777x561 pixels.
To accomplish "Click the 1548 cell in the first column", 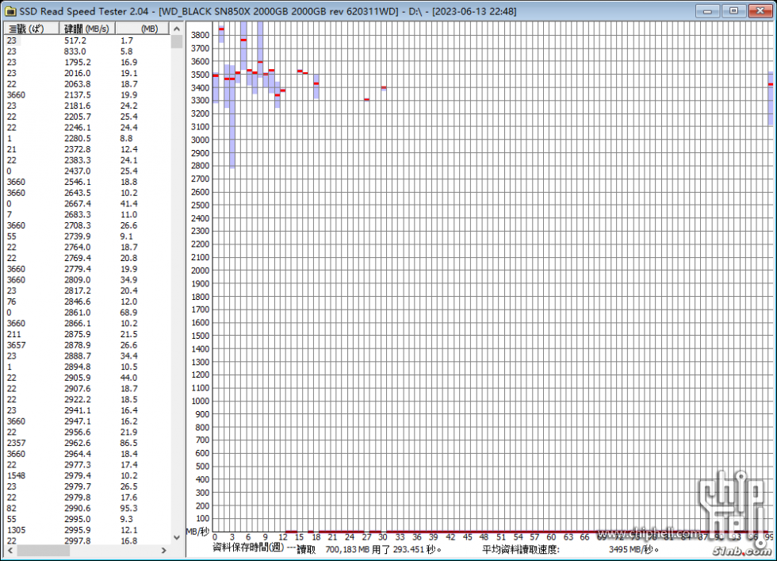I will coord(16,476).
